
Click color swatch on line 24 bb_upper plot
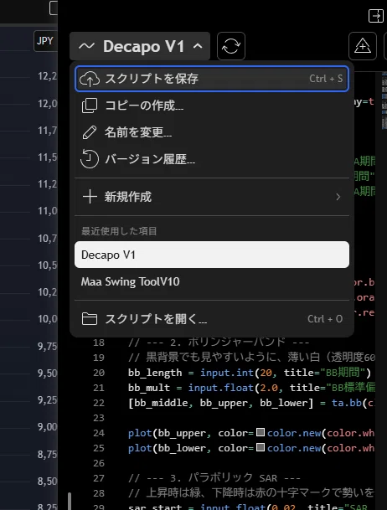click(x=261, y=432)
